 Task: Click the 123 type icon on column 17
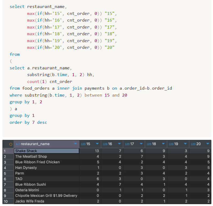127,144
